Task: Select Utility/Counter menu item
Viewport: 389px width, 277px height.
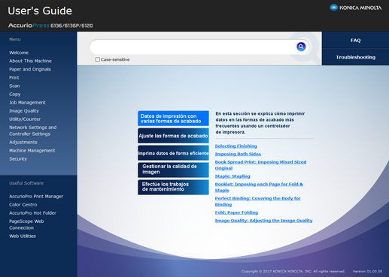Action: pos(25,119)
